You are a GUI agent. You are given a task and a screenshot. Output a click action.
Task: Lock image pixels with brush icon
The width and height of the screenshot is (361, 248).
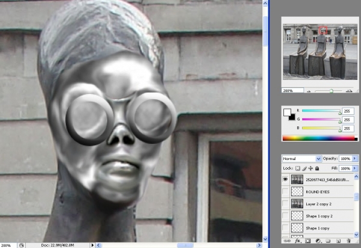[x=304, y=169]
